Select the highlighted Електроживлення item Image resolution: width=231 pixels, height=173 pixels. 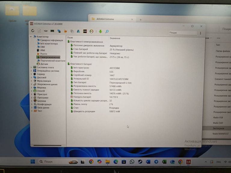pos(48,57)
